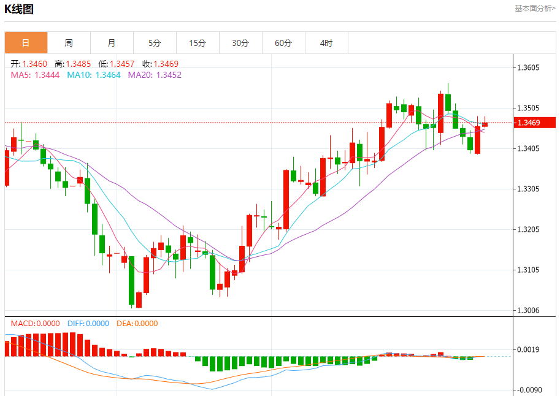Switch to the 周 weekly tab
The width and height of the screenshot is (560, 396).
[x=69, y=43]
